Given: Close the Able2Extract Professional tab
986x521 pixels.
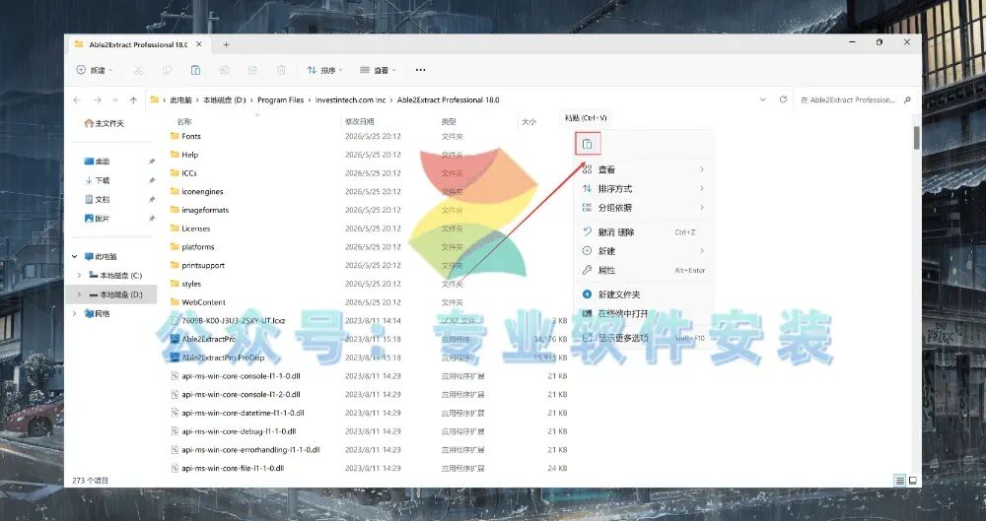Looking at the screenshot, I should click(199, 44).
